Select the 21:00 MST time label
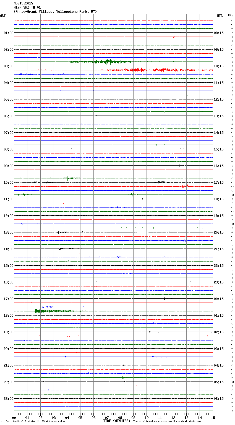Screen dimensions: 235x425 coord(9,365)
